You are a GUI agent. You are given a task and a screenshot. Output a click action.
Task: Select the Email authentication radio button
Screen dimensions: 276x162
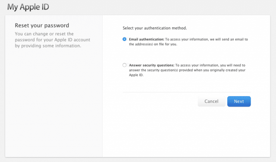pos(125,39)
